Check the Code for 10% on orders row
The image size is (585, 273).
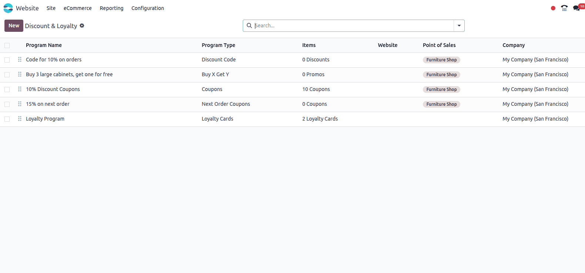pyautogui.click(x=7, y=60)
